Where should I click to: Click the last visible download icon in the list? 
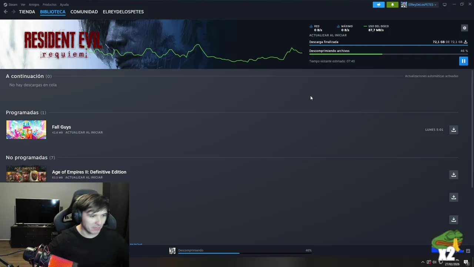point(454,220)
